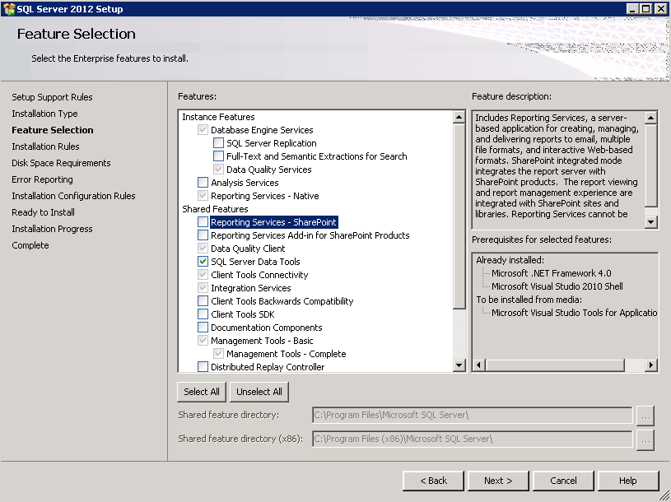Click the Features list vertical scrollbar thumb
Viewport: 671px width, 502px height.
(x=459, y=216)
